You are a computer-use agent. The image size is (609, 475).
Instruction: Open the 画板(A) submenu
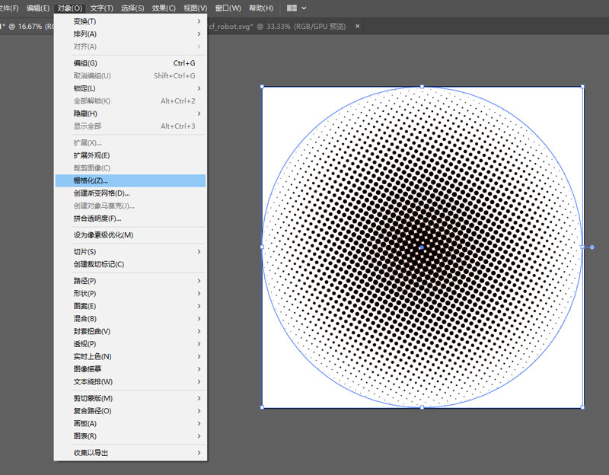point(130,423)
